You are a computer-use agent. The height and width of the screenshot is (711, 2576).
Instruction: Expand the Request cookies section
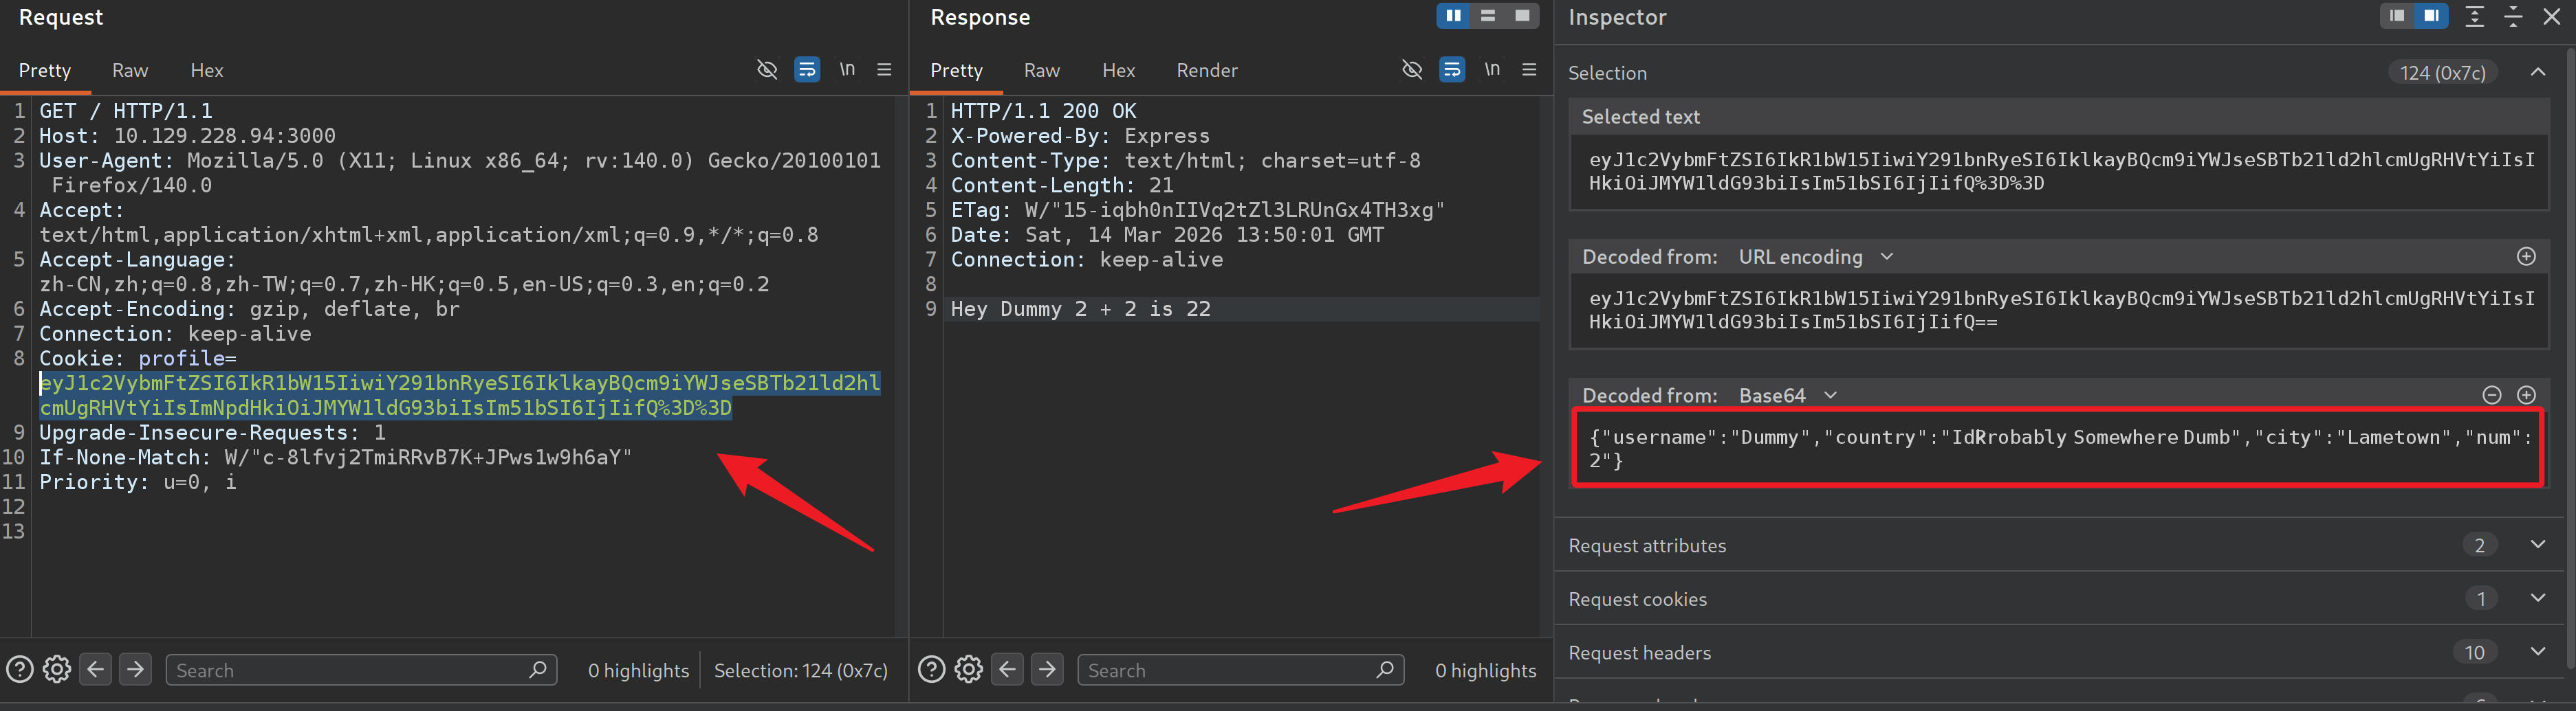2537,598
